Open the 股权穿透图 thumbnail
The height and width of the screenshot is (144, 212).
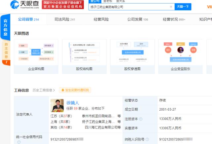(132, 56)
